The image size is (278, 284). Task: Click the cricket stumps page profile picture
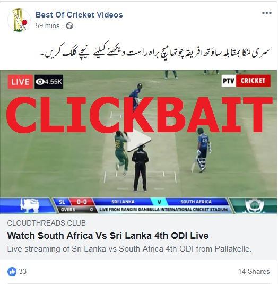point(19,20)
